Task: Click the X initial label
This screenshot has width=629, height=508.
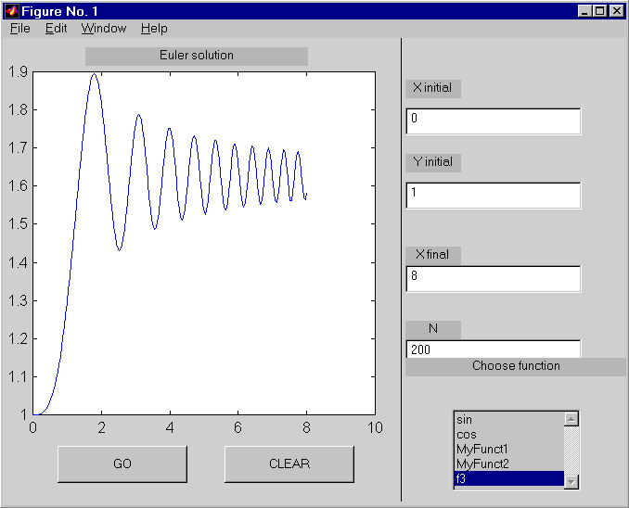Action: [x=433, y=89]
